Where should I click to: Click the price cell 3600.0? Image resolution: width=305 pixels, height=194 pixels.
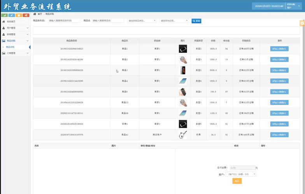(x=213, y=49)
